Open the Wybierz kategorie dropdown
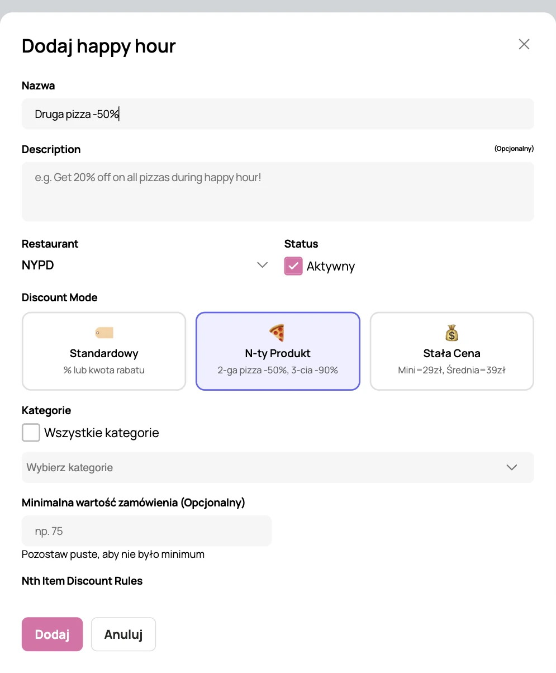This screenshot has height=673, width=556. [278, 467]
